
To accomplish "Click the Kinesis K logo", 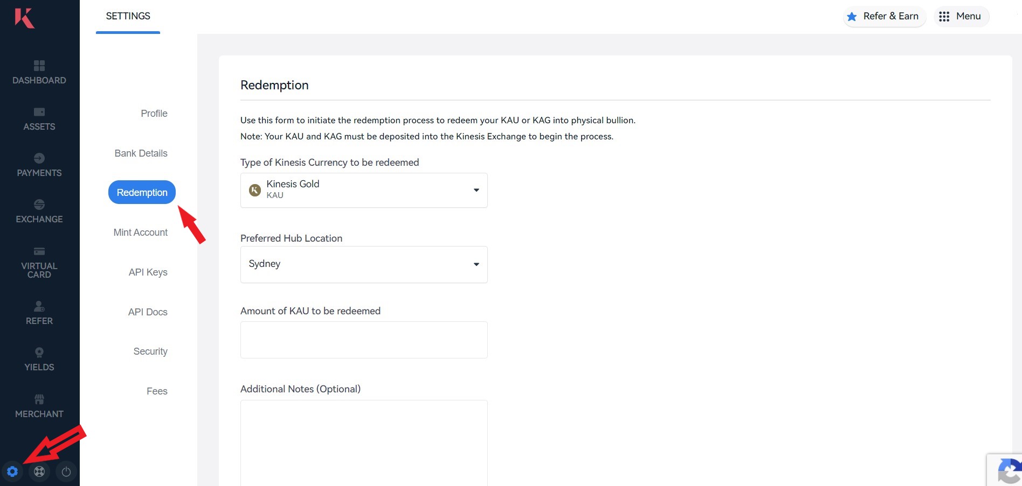I will click(x=24, y=18).
